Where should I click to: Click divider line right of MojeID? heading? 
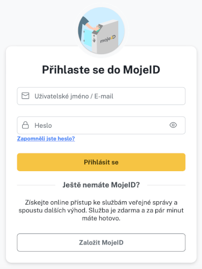(166, 185)
